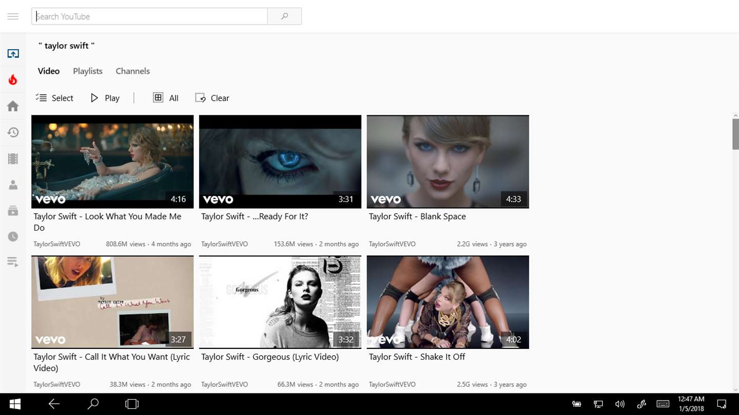Go to Home in the sidebar
The image size is (739, 415).
click(x=13, y=106)
